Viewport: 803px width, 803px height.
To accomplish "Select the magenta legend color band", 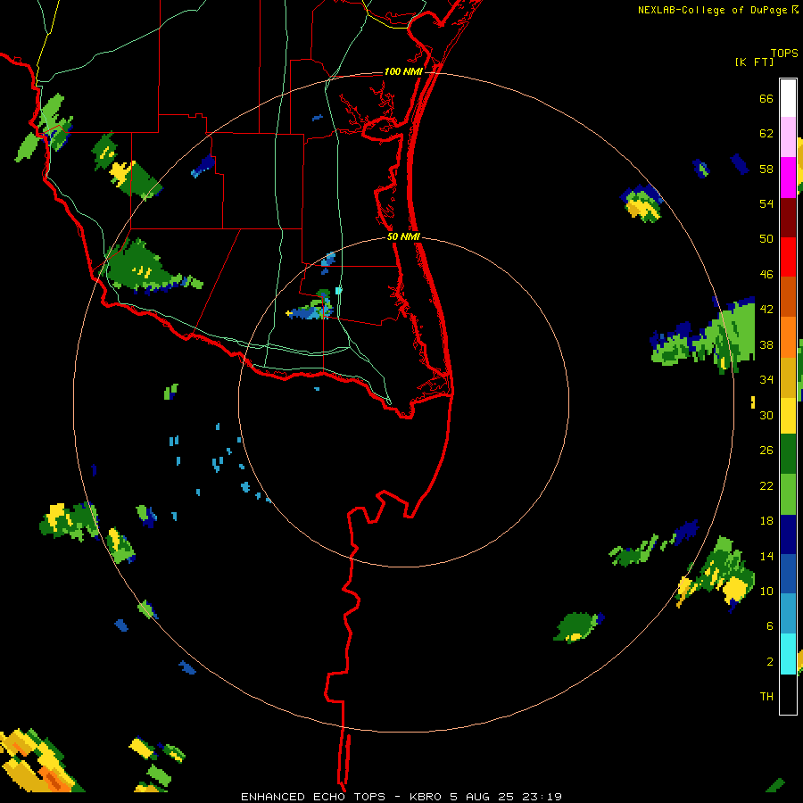I will 788,178.
